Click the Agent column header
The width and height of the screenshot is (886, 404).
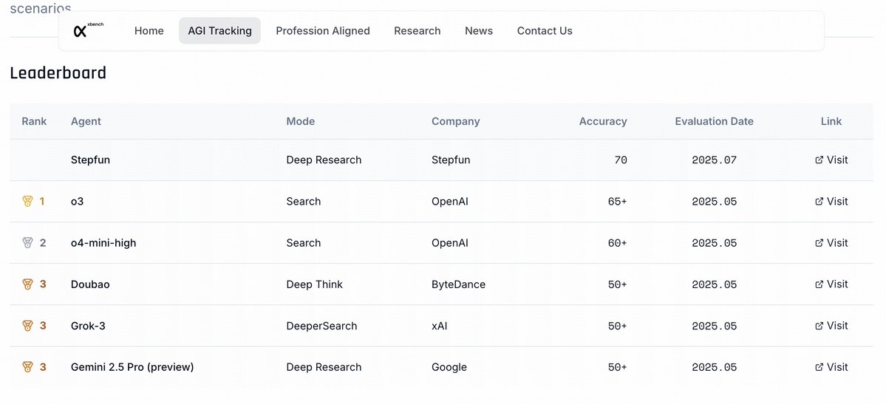coord(86,121)
